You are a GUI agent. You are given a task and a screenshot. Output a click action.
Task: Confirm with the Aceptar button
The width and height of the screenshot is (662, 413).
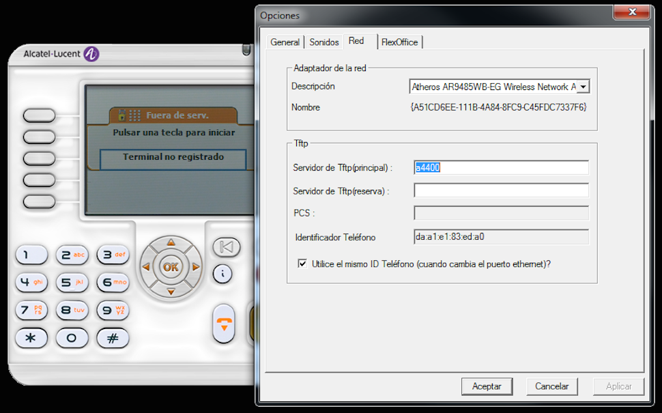point(487,386)
